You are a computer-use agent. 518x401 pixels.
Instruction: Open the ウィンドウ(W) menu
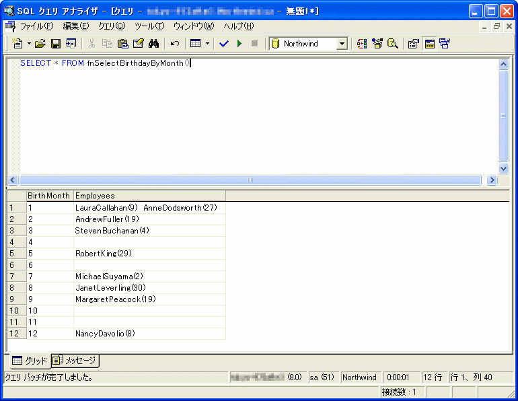click(194, 26)
